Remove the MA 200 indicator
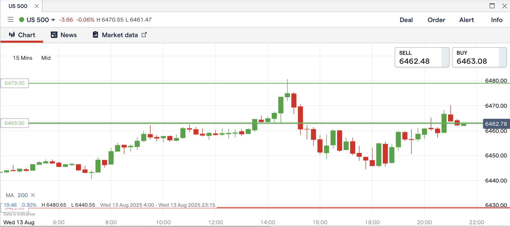The image size is (510, 227). 33,195
